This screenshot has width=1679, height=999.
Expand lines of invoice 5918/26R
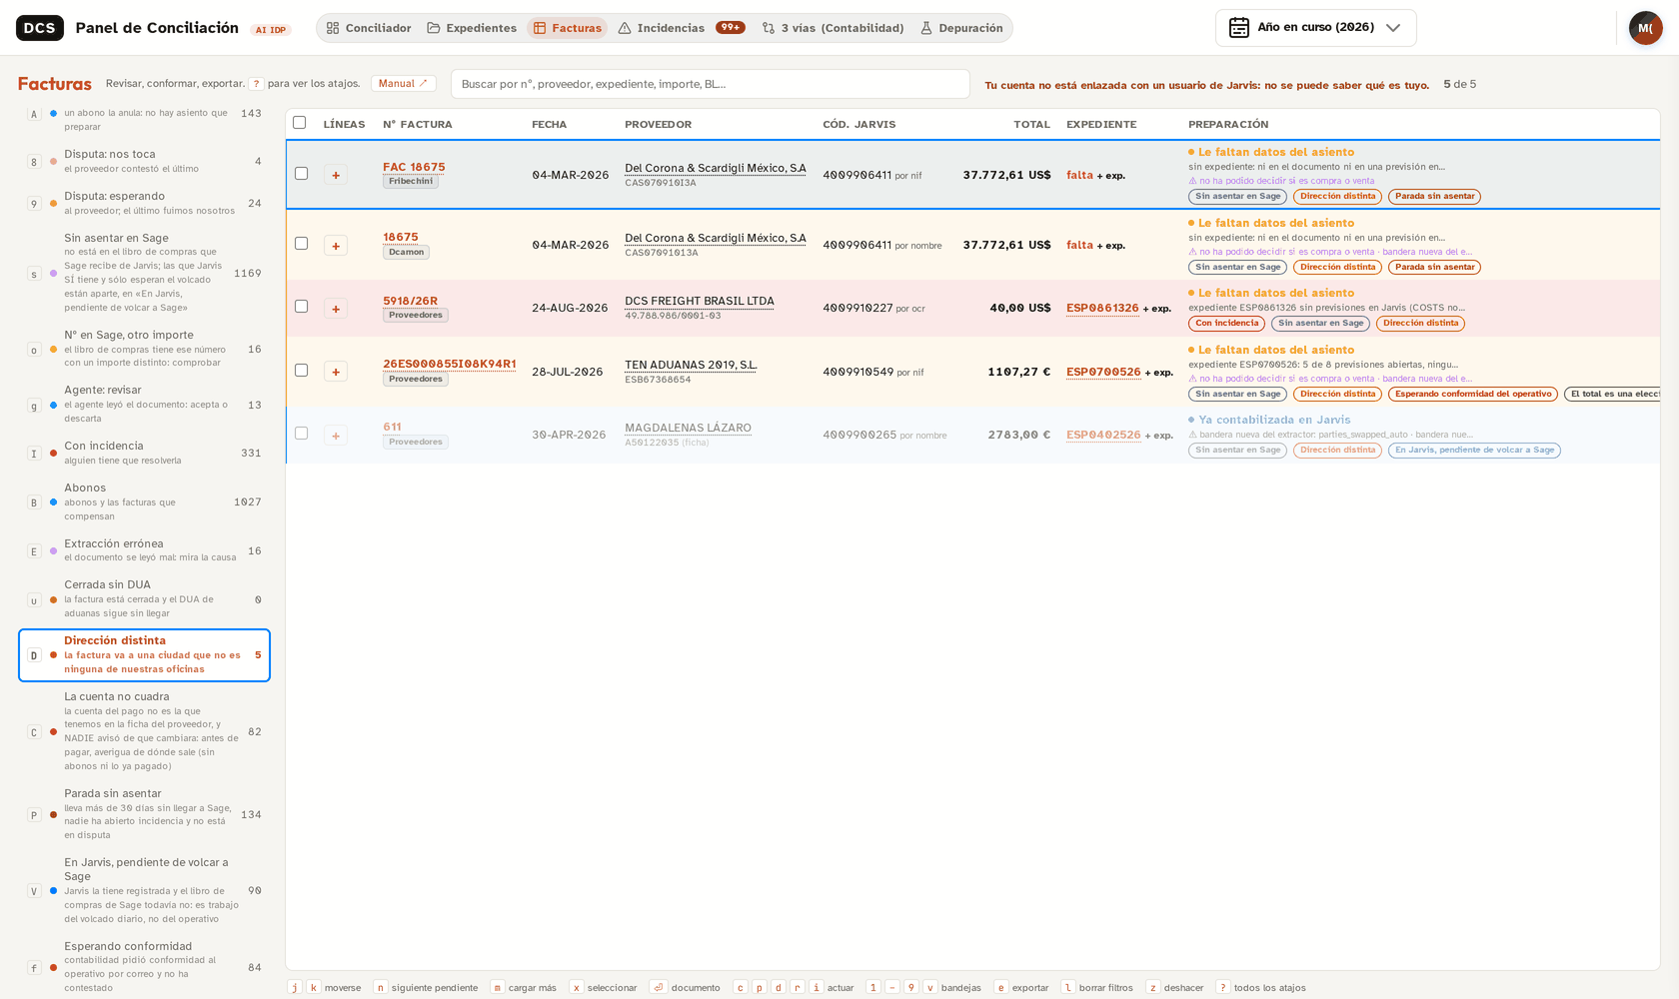click(x=336, y=309)
